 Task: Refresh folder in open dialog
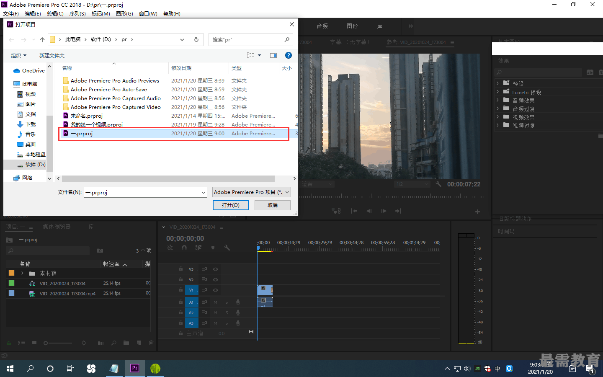pyautogui.click(x=196, y=39)
